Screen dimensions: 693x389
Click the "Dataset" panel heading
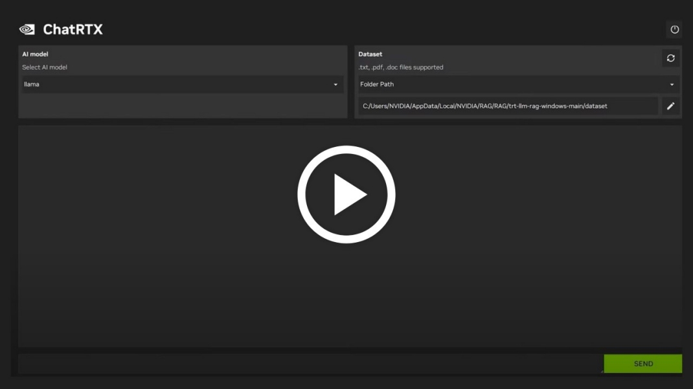[370, 54]
